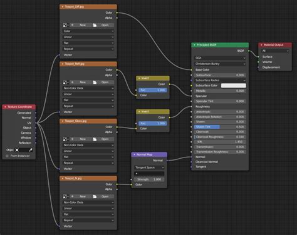Adjust Fac slider of Invert feeding Roughness
Screen dimensions: 297x235
(x=153, y=123)
